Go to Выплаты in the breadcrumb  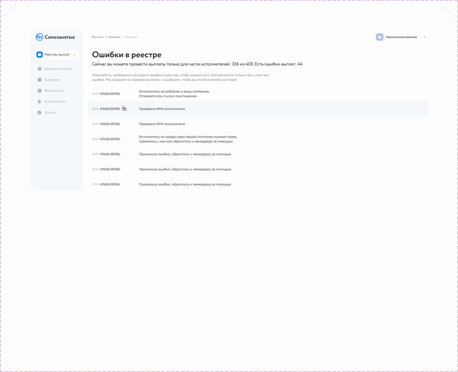click(x=98, y=37)
